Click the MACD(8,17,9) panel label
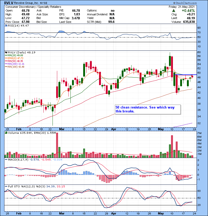Viewport: 208px width, 216px height. [18, 160]
